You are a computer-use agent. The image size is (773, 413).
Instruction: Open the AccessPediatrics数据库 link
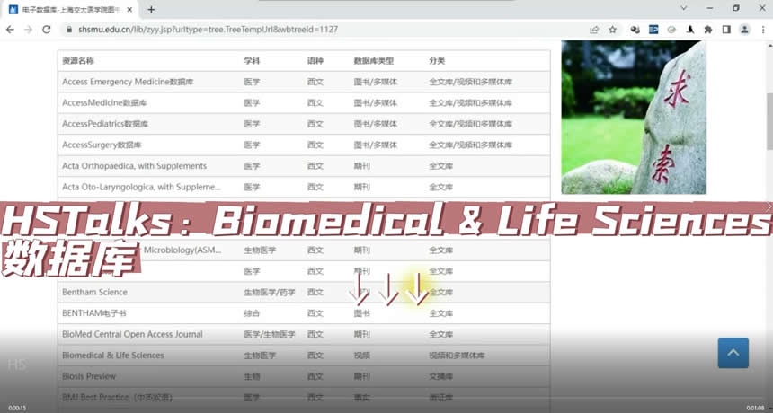tap(105, 124)
